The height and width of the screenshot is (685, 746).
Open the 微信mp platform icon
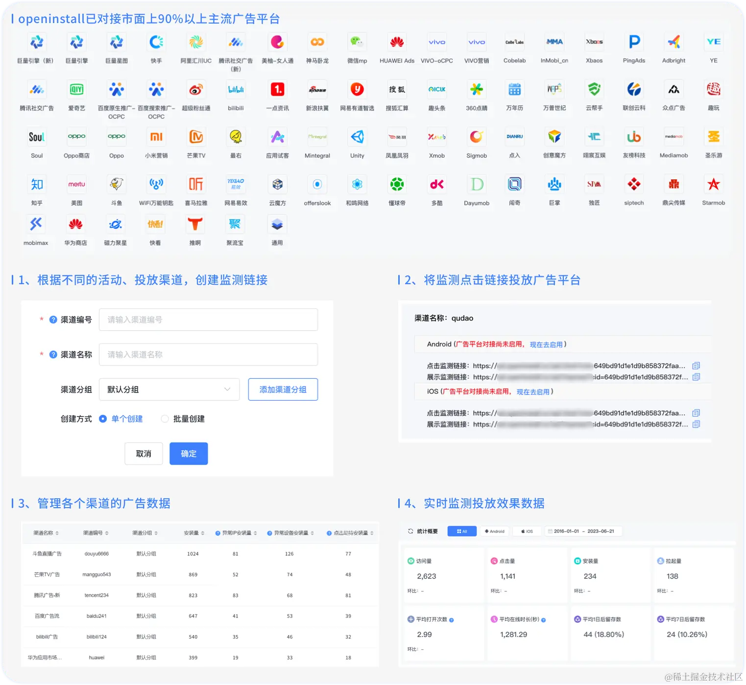(357, 42)
